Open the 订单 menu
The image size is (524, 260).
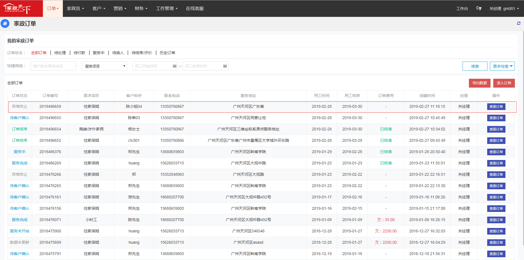(53, 9)
